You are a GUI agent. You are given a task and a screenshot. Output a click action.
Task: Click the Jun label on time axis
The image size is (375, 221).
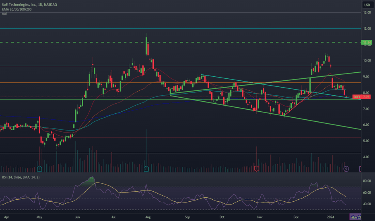(x=77, y=217)
